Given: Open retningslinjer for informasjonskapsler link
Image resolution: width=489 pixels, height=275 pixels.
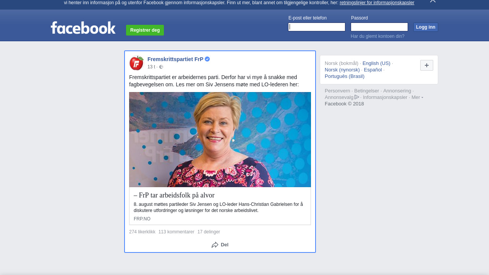Looking at the screenshot, I should point(377,3).
